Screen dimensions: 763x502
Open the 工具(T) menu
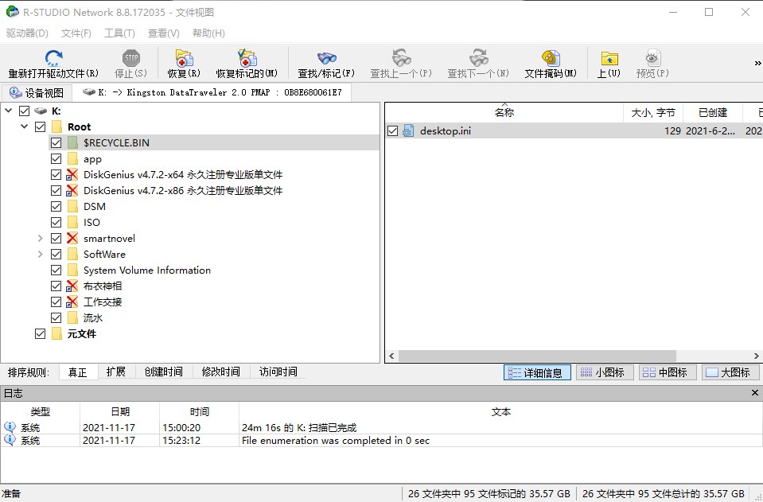118,33
